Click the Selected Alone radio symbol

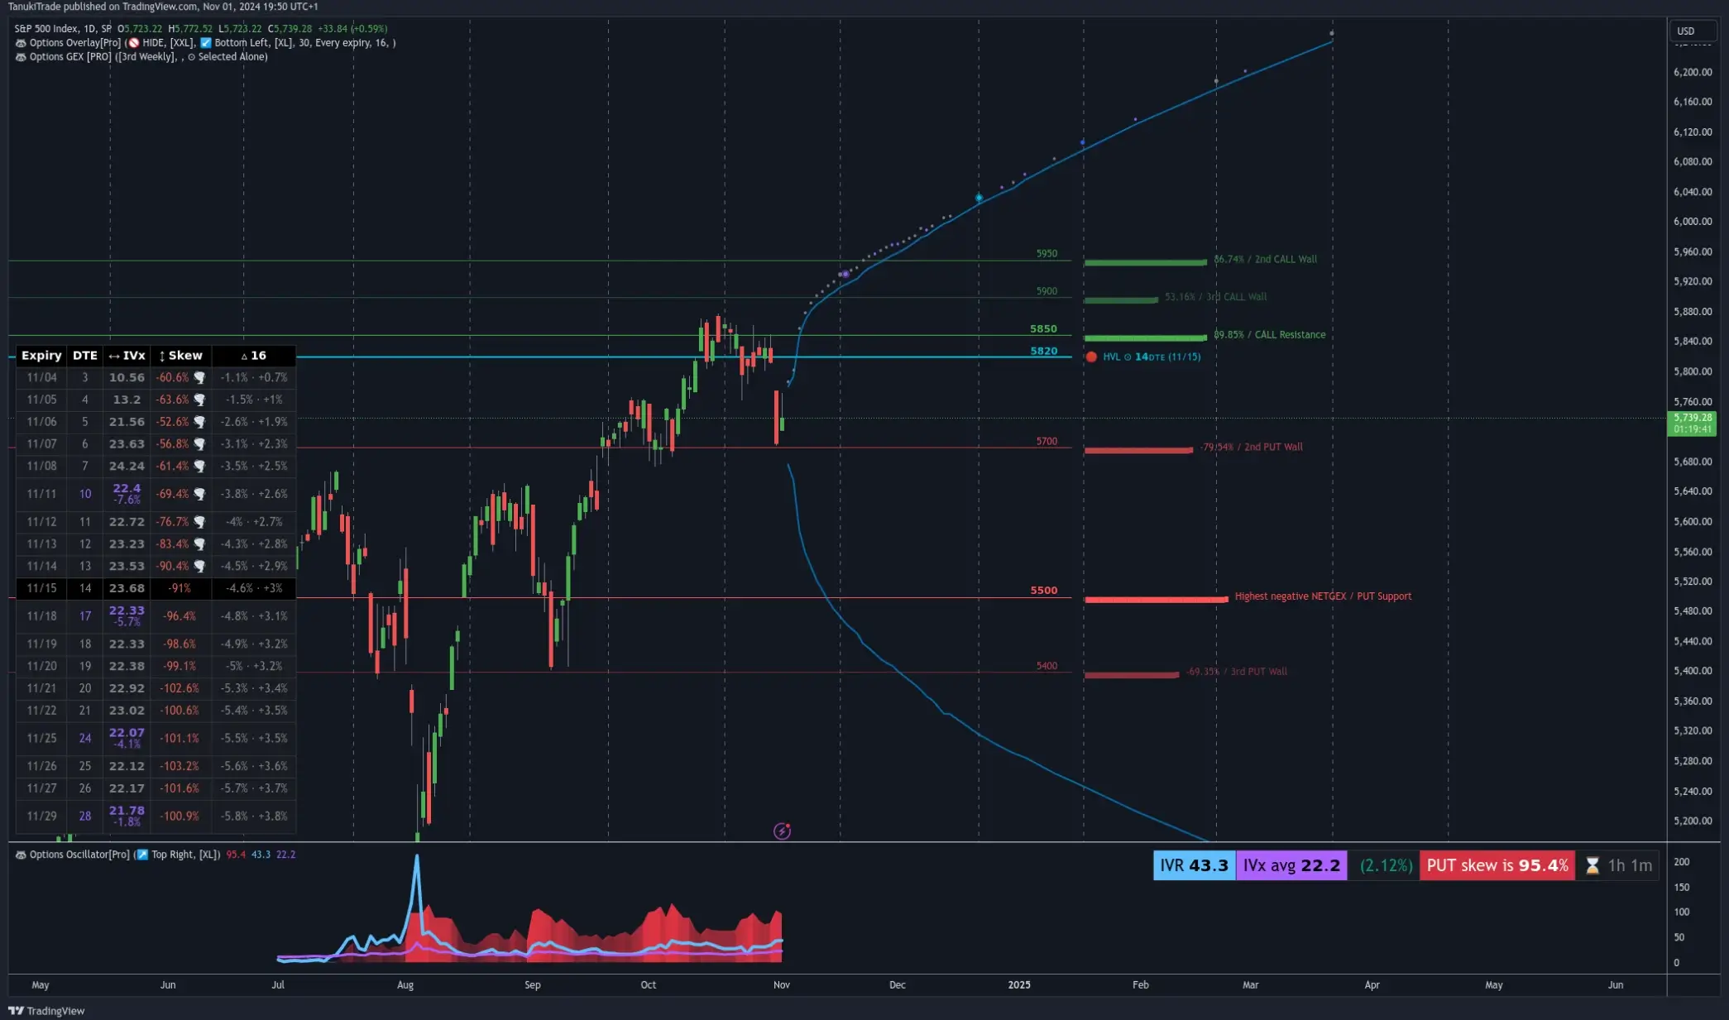point(191,57)
